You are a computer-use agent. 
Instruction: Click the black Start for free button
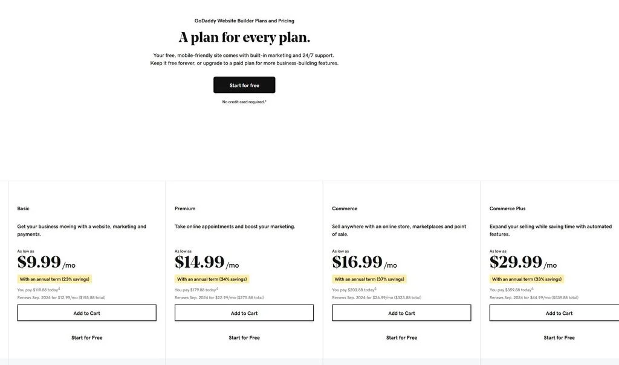pos(244,85)
